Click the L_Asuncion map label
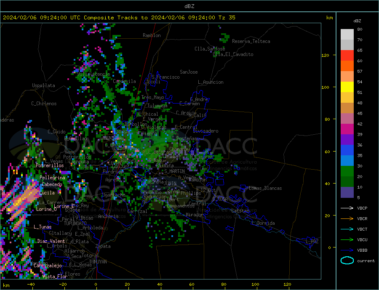Image resolution: width=379 pixels, height=290 pixels. pyautogui.click(x=211, y=82)
